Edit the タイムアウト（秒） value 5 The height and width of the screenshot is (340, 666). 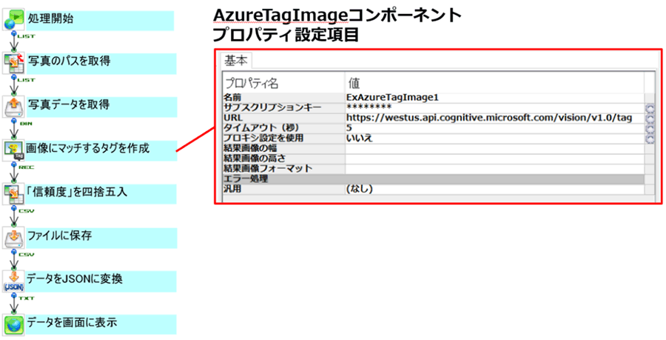[494, 128]
